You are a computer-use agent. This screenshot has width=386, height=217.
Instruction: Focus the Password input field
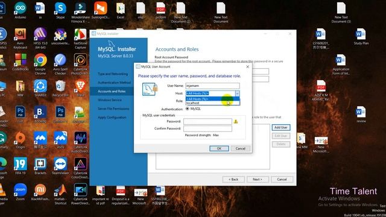click(207, 121)
